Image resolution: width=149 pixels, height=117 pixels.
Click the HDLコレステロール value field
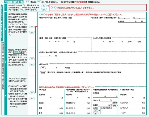pos(83,113)
